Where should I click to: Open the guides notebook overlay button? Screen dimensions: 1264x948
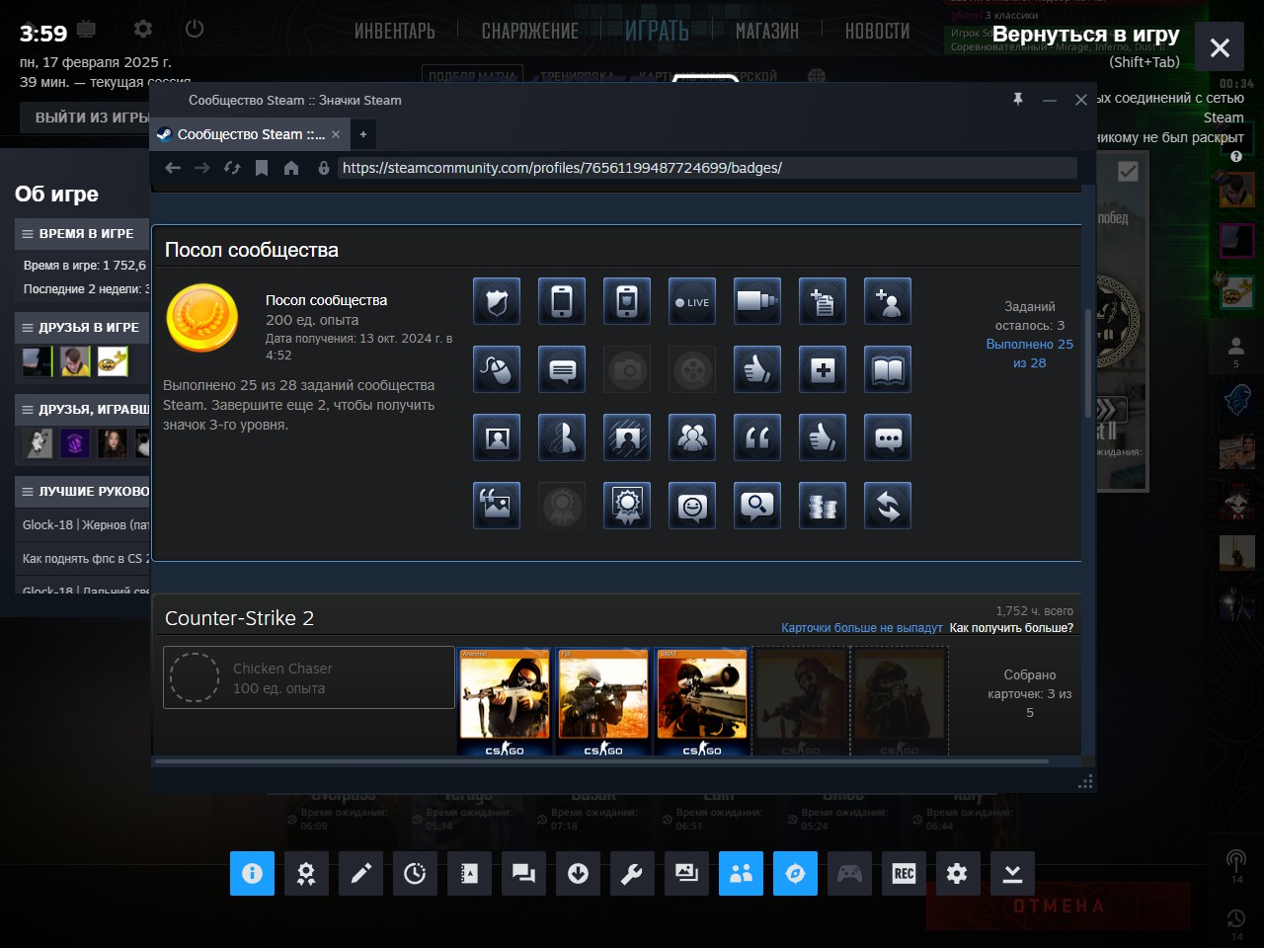point(469,874)
